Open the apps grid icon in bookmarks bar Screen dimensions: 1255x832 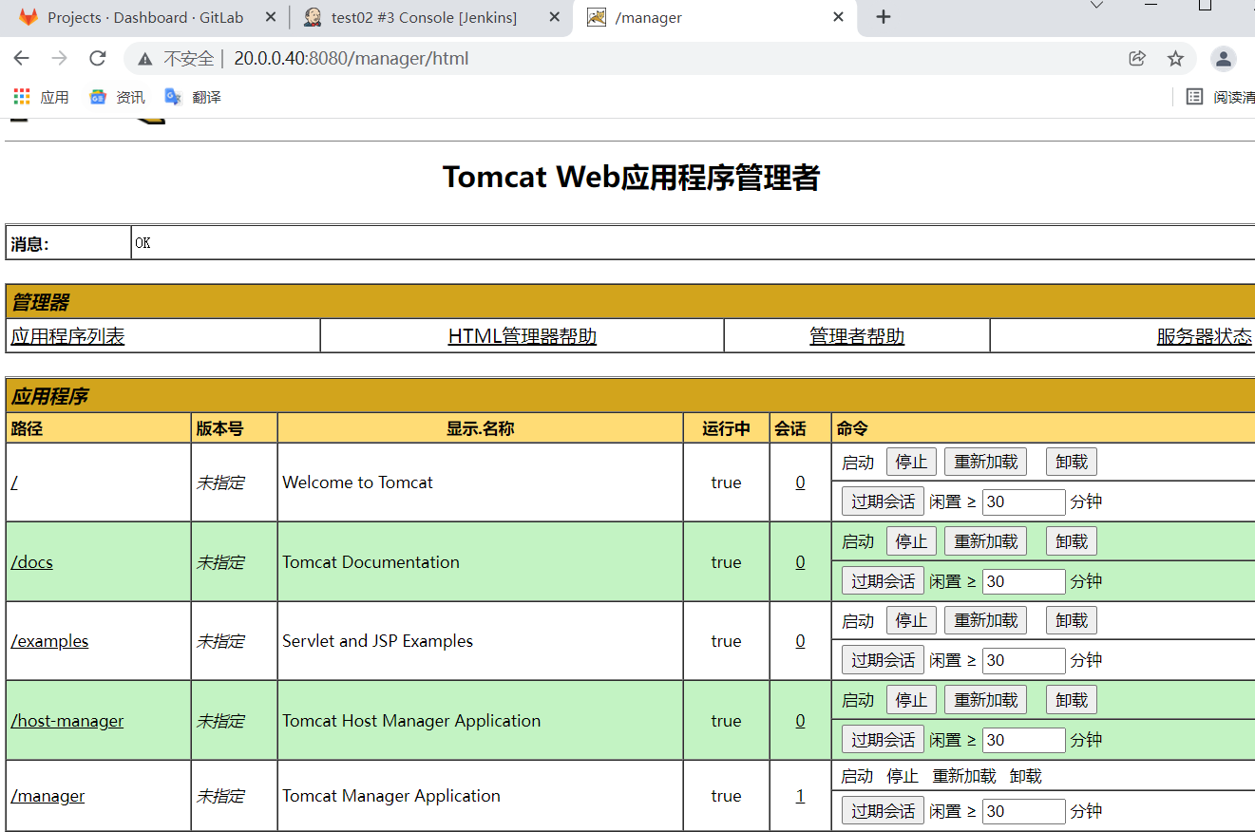coord(22,97)
